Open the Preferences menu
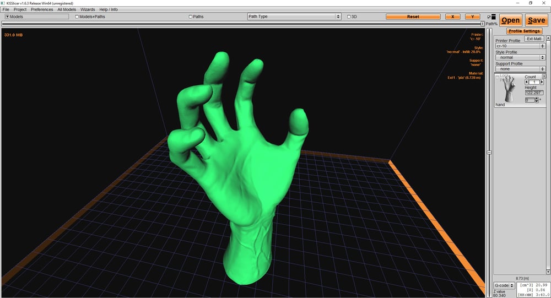Image resolution: width=551 pixels, height=298 pixels. coord(42,9)
